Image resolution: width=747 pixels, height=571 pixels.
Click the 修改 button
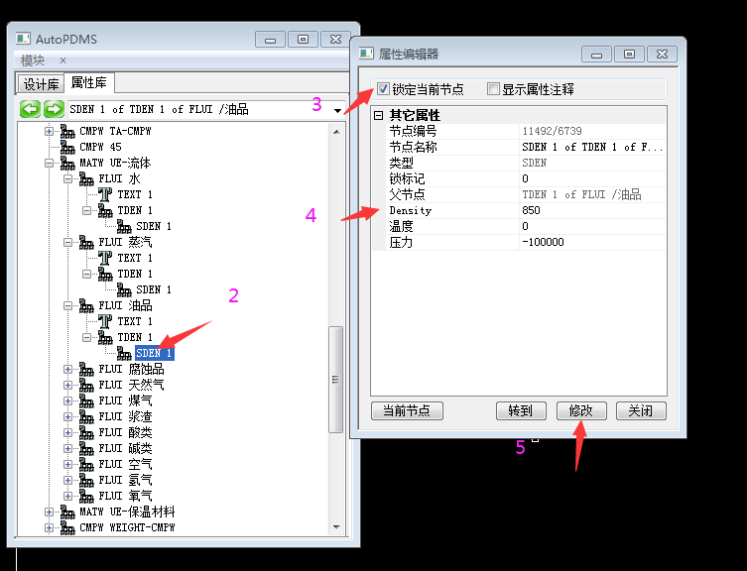pos(580,410)
